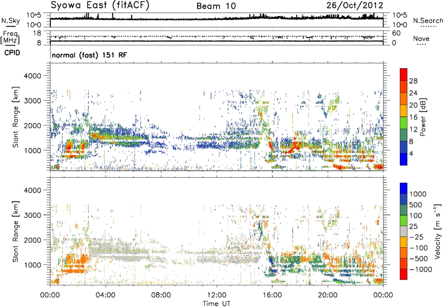Click the solid frequency line in the second panel
Screen dimensions: 443x307
tap(217, 41)
